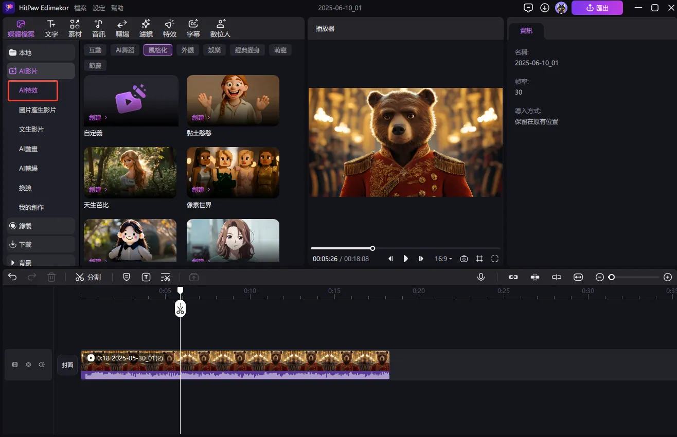Viewport: 677px width, 437px height.
Task: Open the 自定義 custom effect card
Action: point(131,101)
